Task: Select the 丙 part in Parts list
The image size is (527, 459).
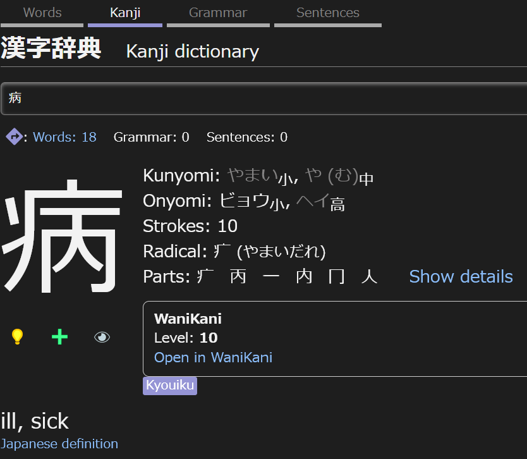Action: point(237,276)
